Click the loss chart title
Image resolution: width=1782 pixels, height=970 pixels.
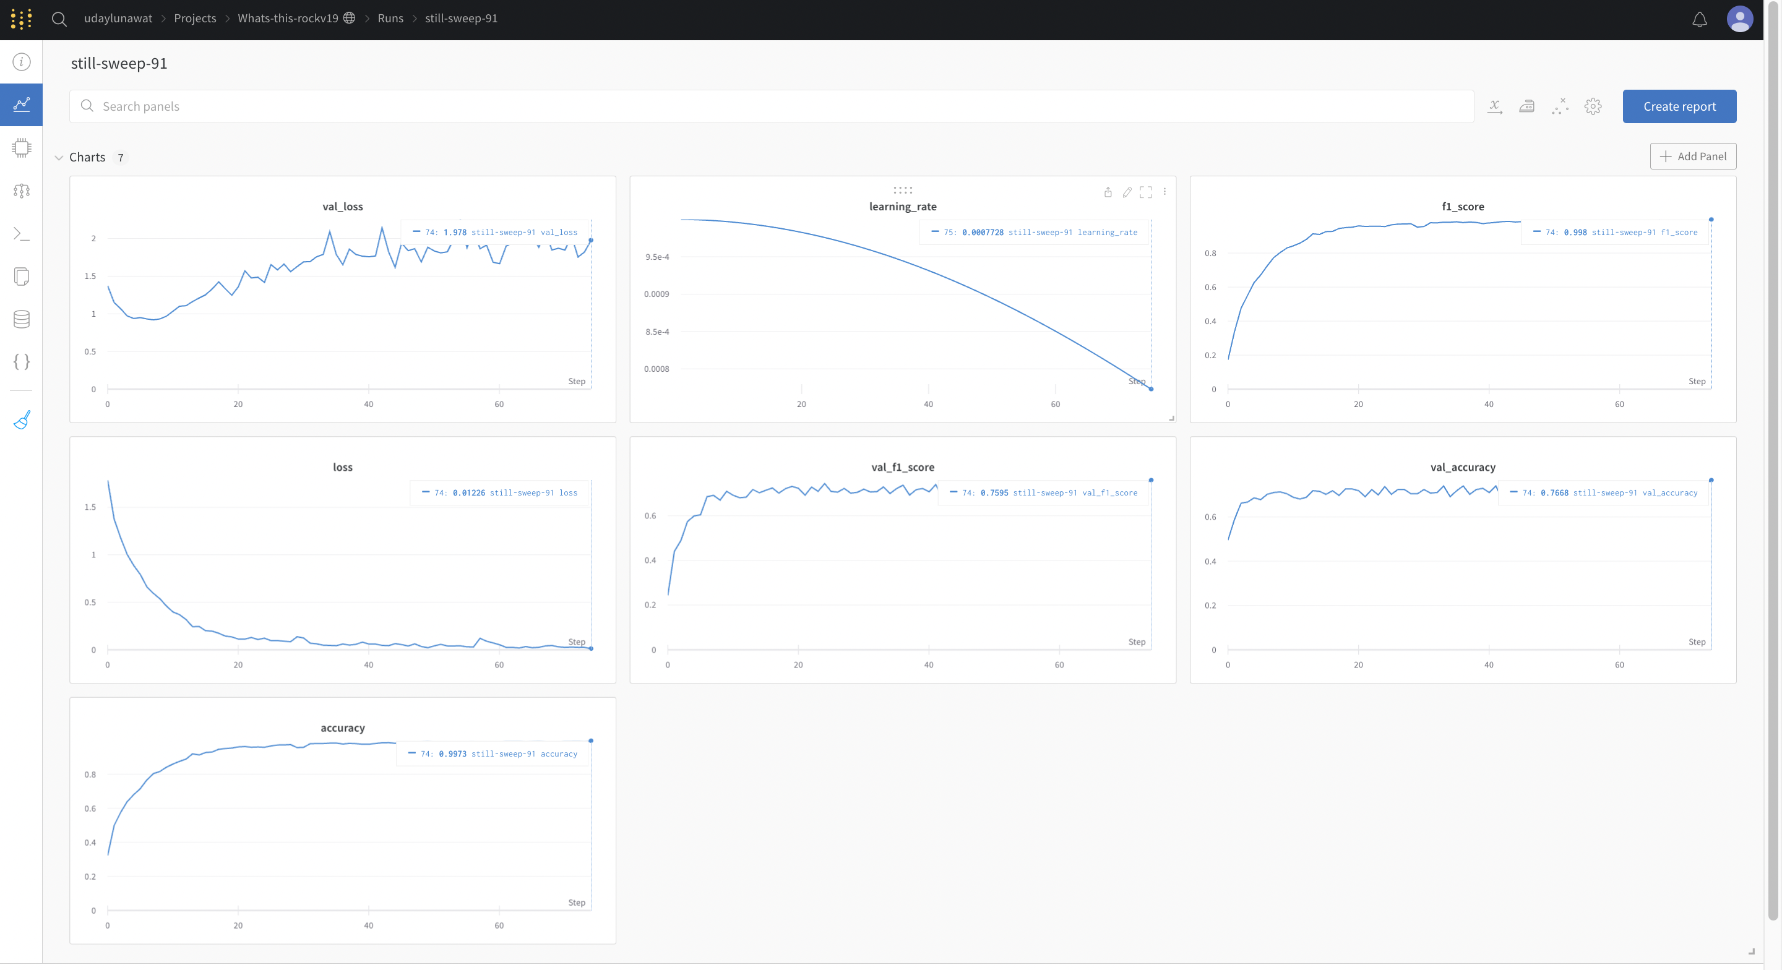tap(342, 467)
